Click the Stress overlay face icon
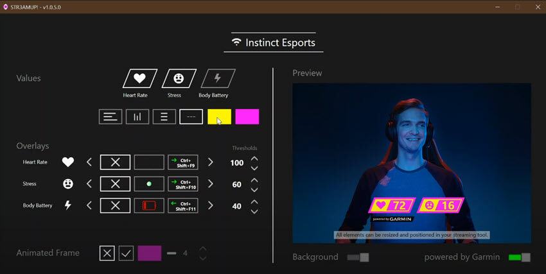Viewport: 546px width, 274px height. 68,184
